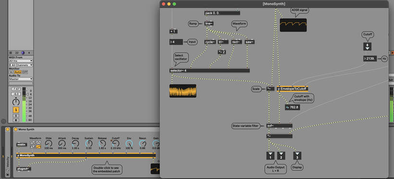The image size is (394, 179).
Task: Select the svf~ filter object
Action: 280,126
